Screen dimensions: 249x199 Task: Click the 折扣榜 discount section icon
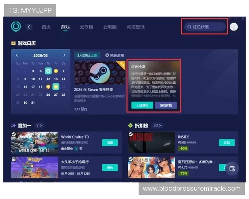[131, 125]
